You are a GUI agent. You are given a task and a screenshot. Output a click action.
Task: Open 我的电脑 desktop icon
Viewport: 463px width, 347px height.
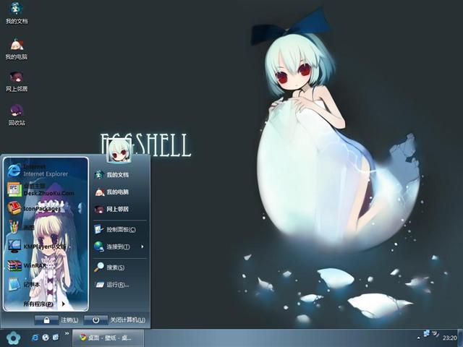click(17, 48)
